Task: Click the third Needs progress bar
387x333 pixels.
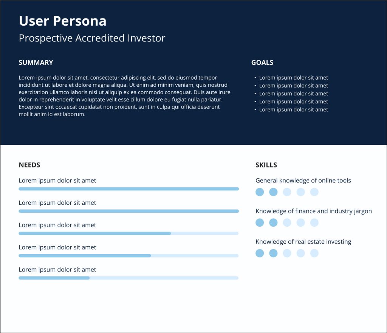Action: click(128, 233)
